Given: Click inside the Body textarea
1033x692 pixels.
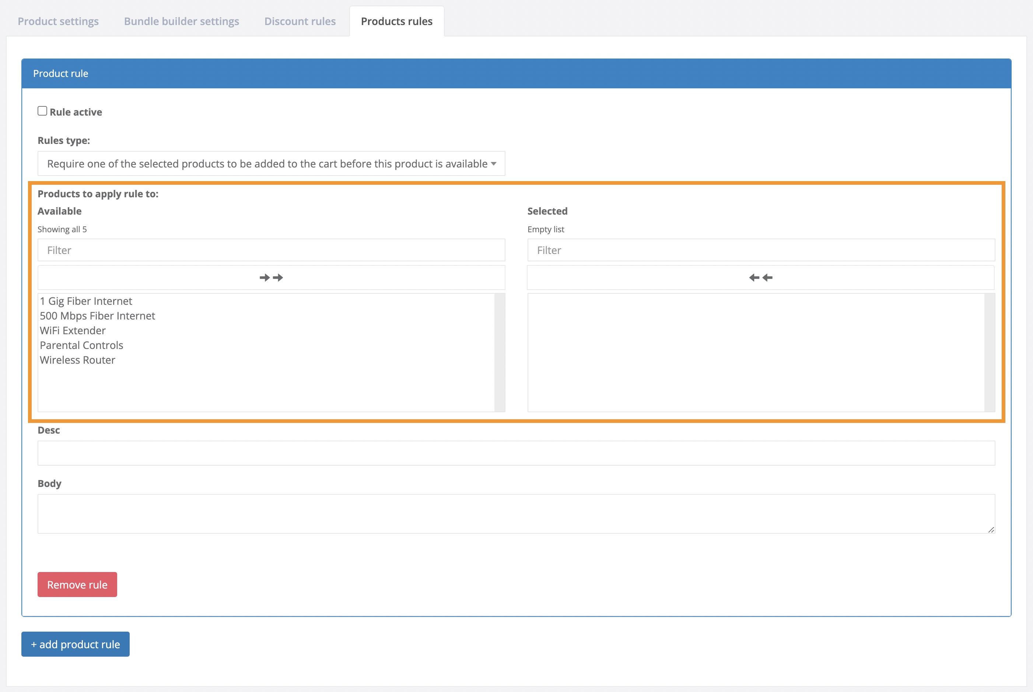Looking at the screenshot, I should click(516, 513).
